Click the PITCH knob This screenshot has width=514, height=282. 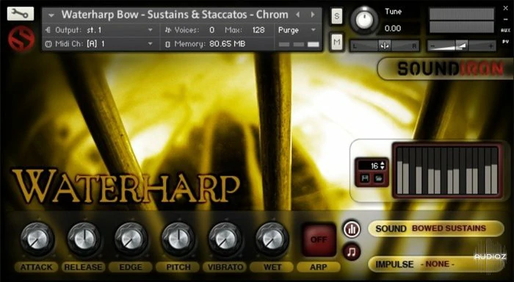pyautogui.click(x=178, y=239)
